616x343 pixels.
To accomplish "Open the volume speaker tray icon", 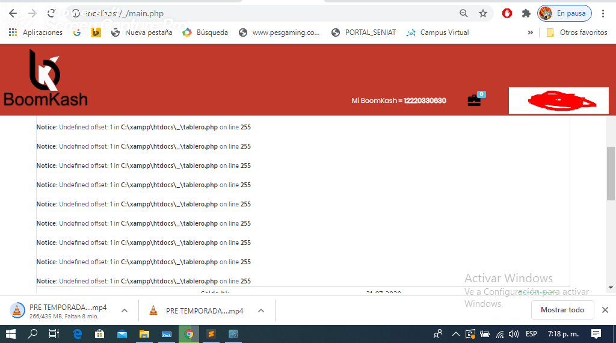I will pos(514,334).
